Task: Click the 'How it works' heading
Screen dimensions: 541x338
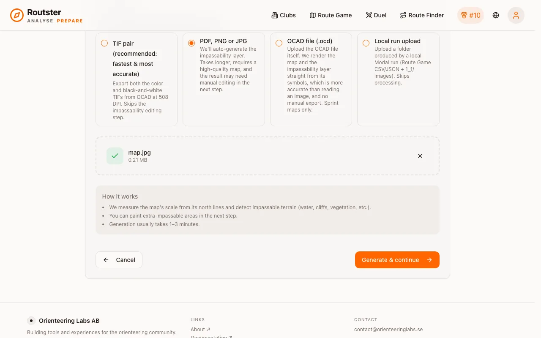Action: point(120,196)
